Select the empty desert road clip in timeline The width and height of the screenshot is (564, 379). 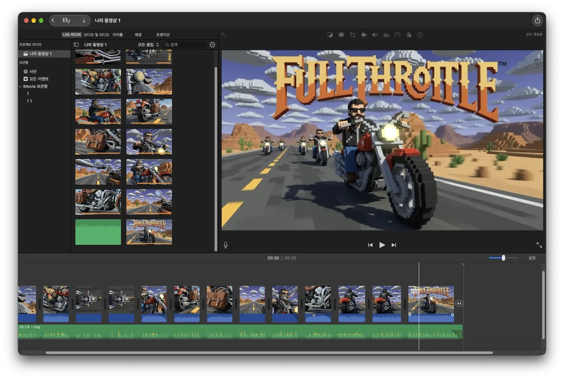[252, 304]
